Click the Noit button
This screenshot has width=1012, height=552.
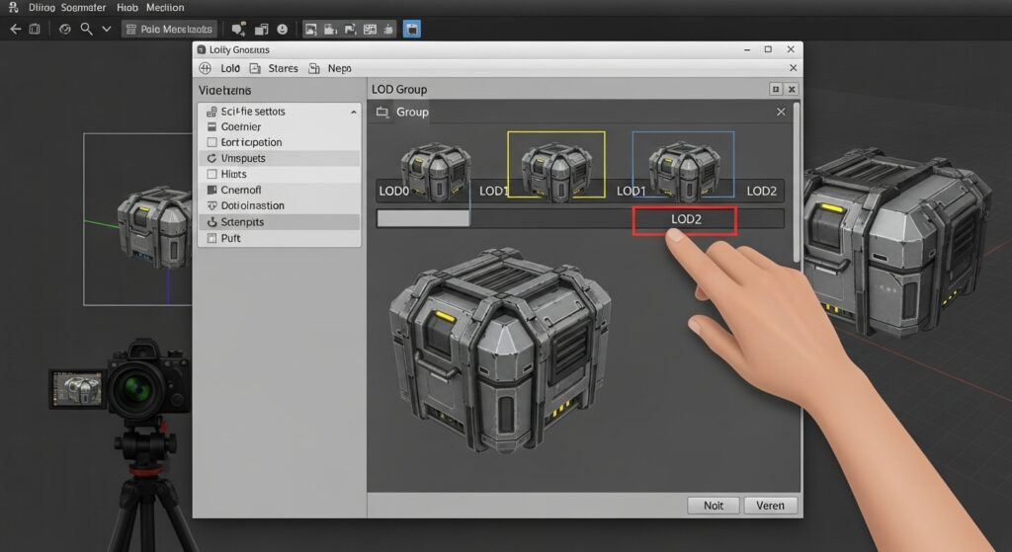click(714, 506)
